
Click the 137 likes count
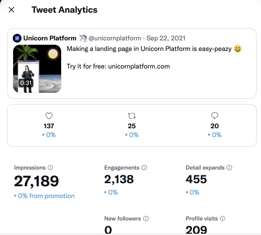[49, 126]
